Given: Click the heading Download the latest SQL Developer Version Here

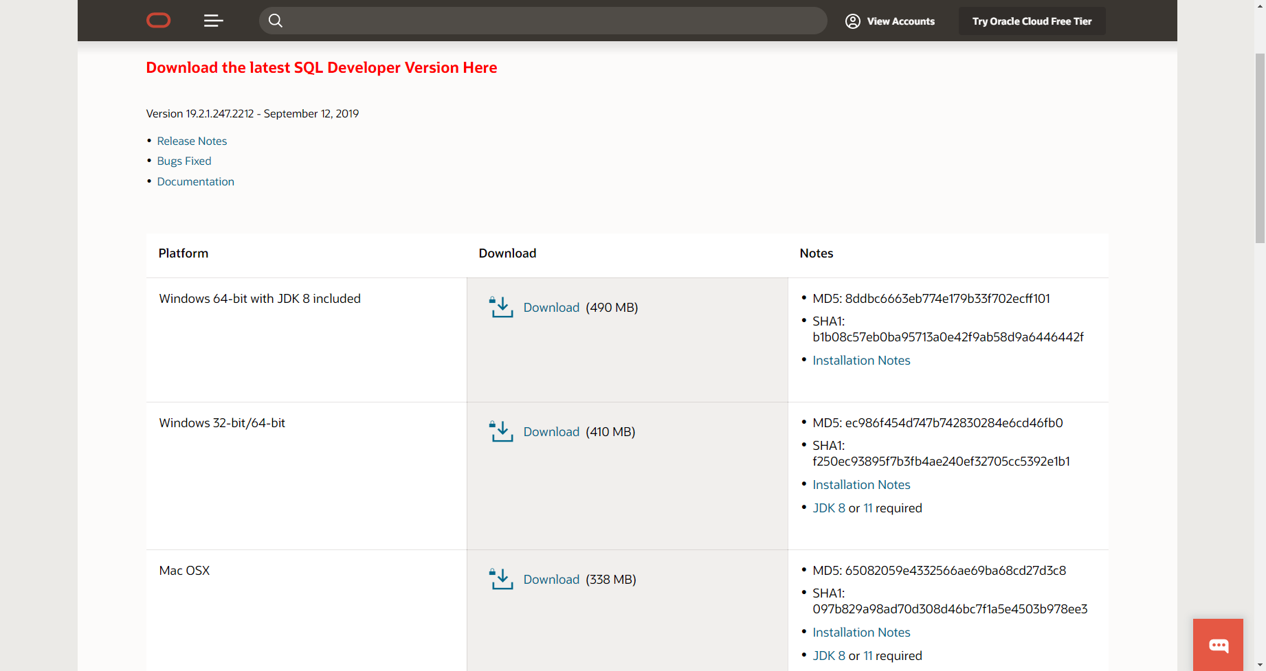Looking at the screenshot, I should coord(322,67).
